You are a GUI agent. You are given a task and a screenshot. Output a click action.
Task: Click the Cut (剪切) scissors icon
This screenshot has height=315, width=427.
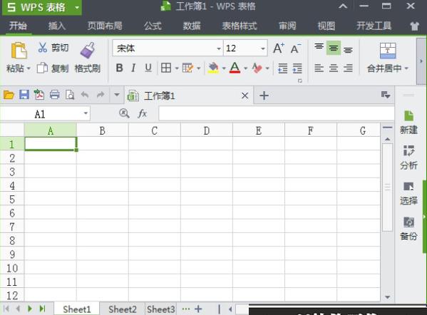click(43, 48)
